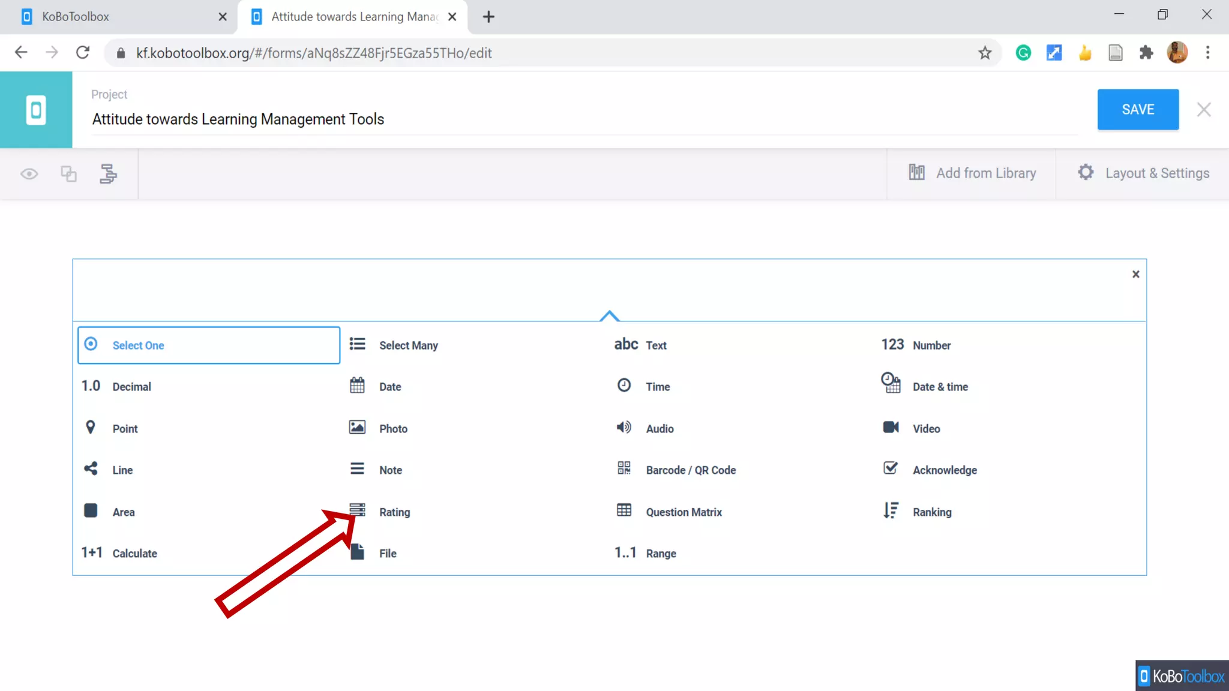Viewport: 1229px width, 691px height.
Task: Expand Layout & Settings panel
Action: [1143, 173]
